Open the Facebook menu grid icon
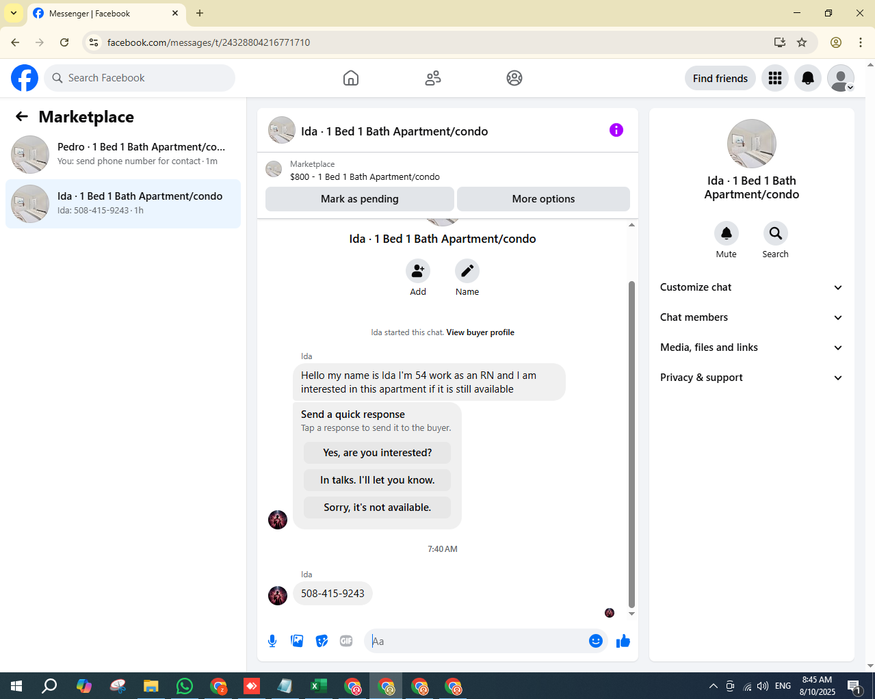Image resolution: width=875 pixels, height=699 pixels. (x=775, y=78)
